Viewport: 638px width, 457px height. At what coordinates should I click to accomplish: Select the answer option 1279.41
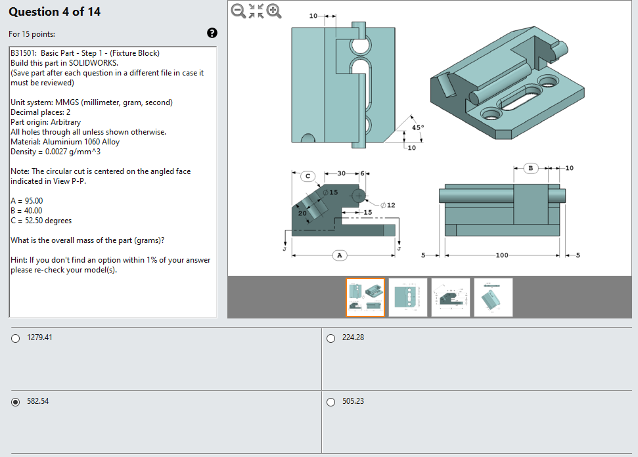[x=15, y=338]
